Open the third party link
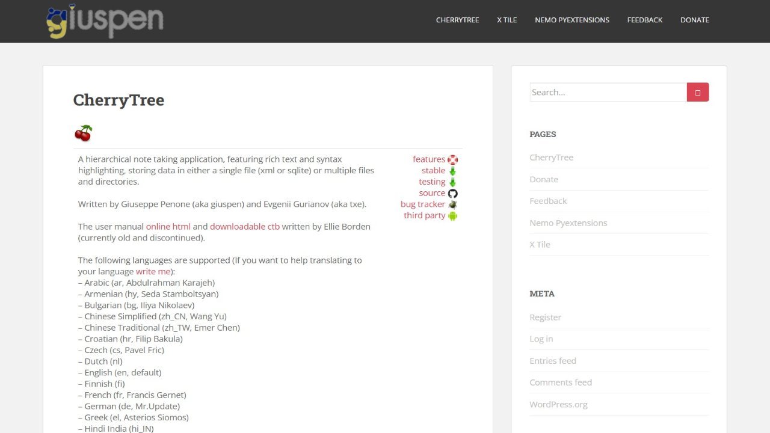This screenshot has height=433, width=770. 425,215
